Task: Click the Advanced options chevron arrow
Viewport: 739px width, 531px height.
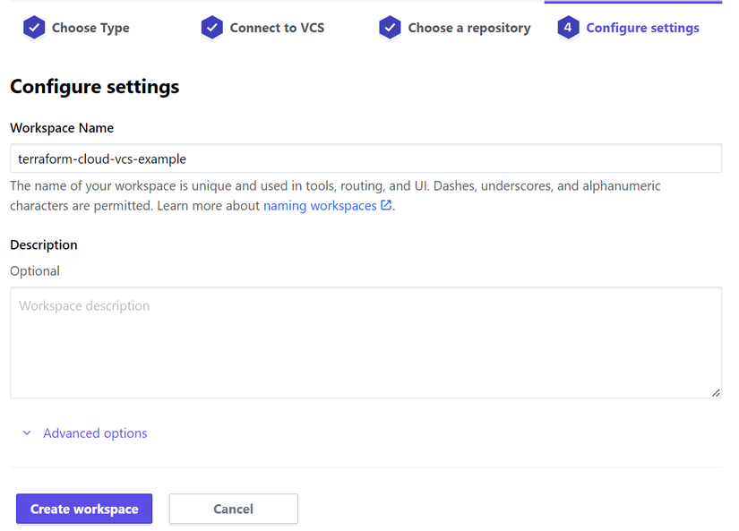Action: click(x=27, y=433)
